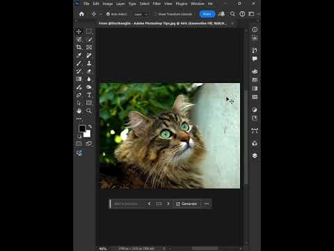334x251 pixels.
Task: Click the Add a prompt input field
Action: click(128, 204)
